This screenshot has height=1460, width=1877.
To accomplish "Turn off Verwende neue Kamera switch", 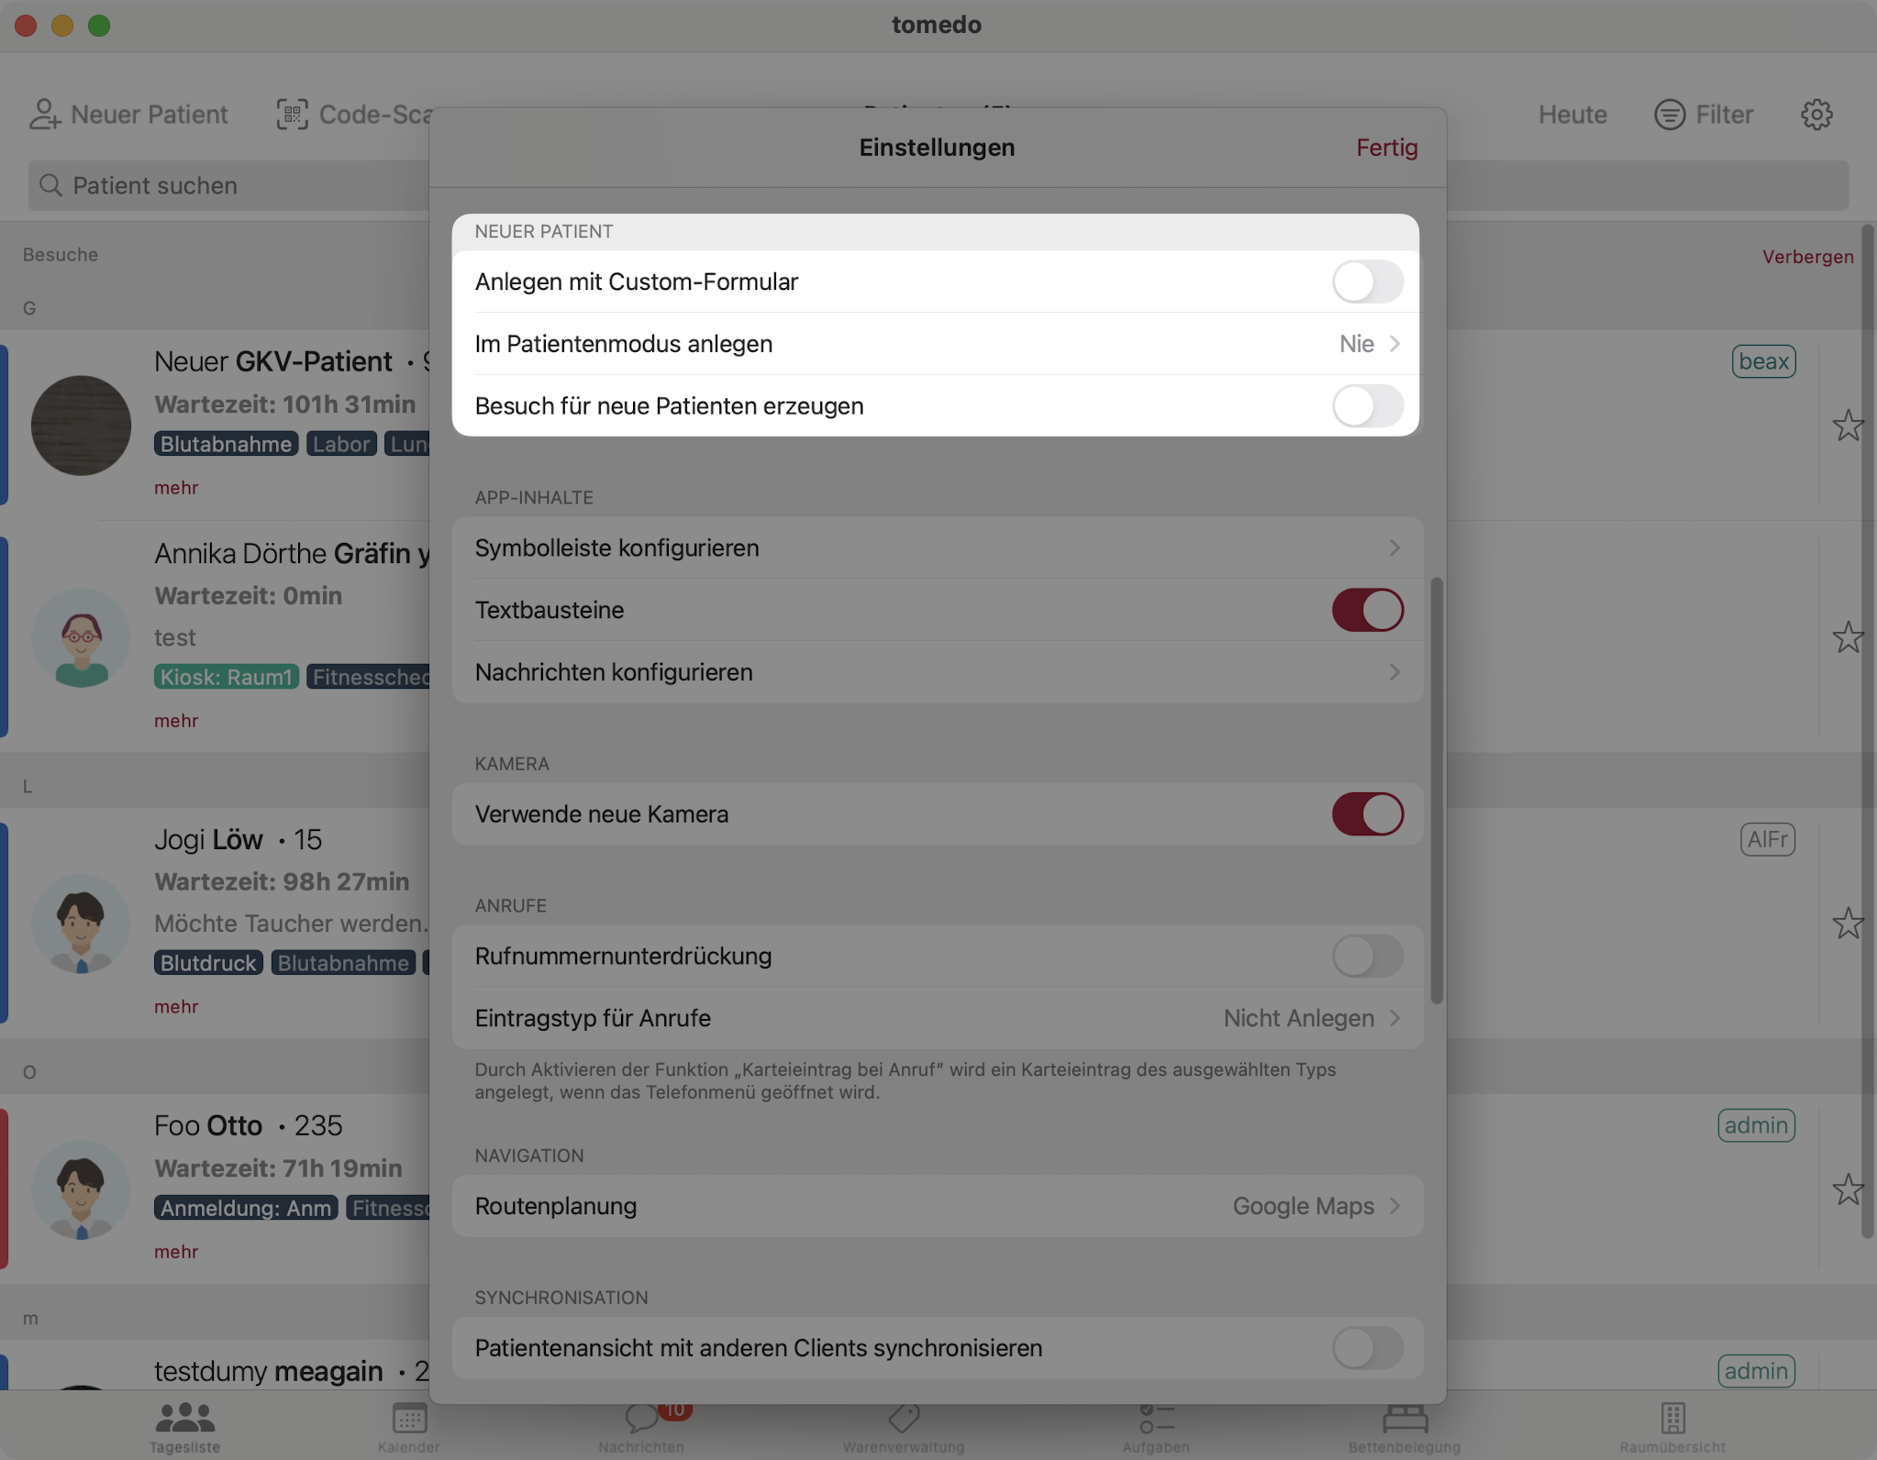I will 1367,814.
